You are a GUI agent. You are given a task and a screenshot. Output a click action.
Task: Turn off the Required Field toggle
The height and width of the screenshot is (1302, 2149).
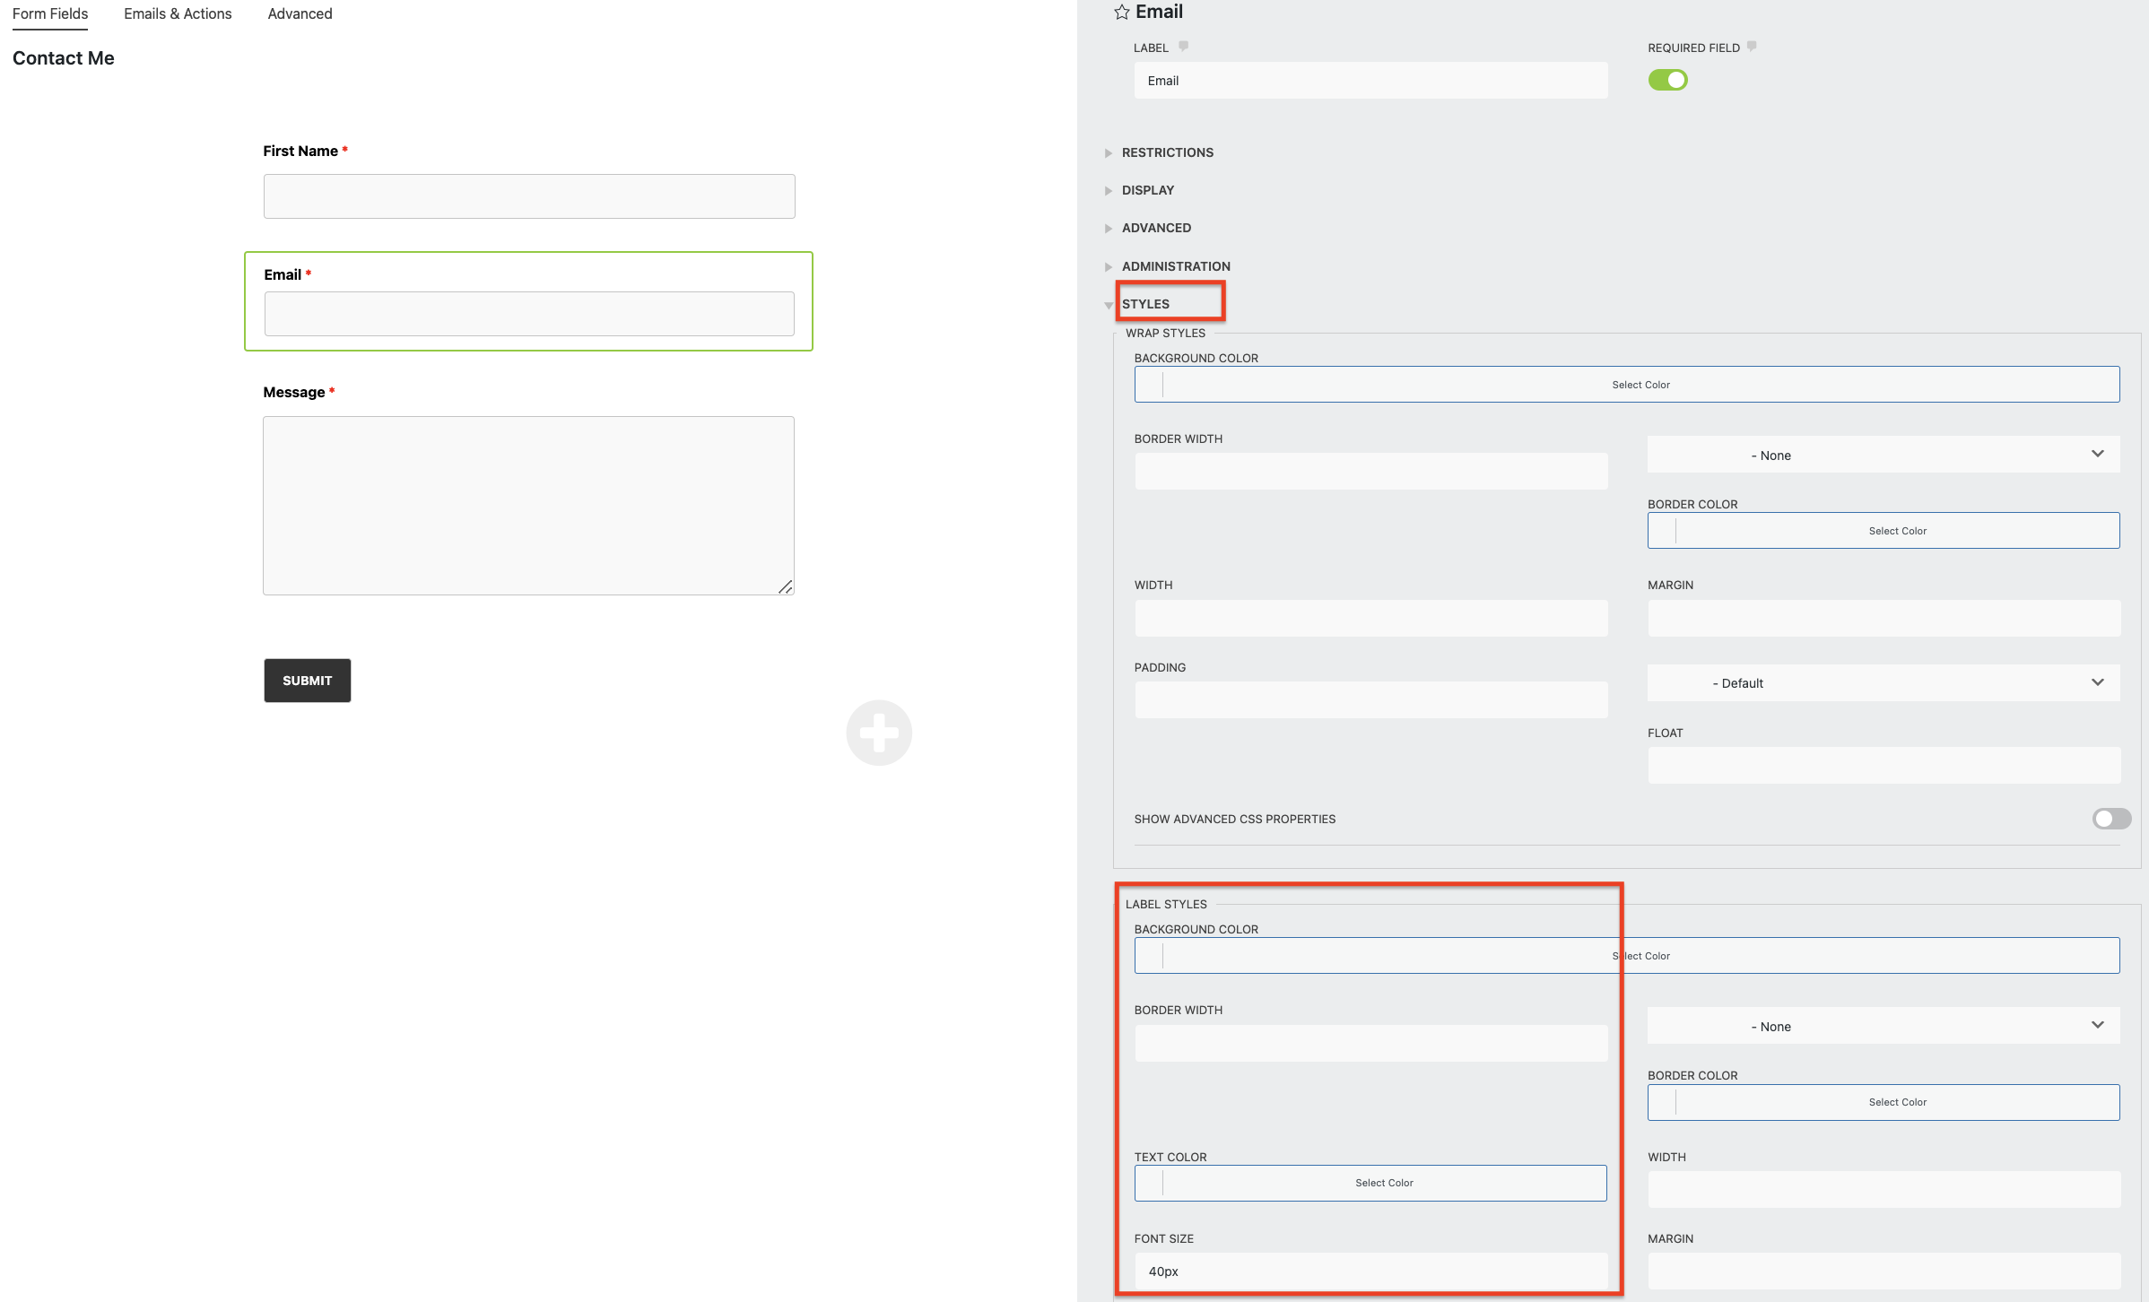(x=1667, y=81)
